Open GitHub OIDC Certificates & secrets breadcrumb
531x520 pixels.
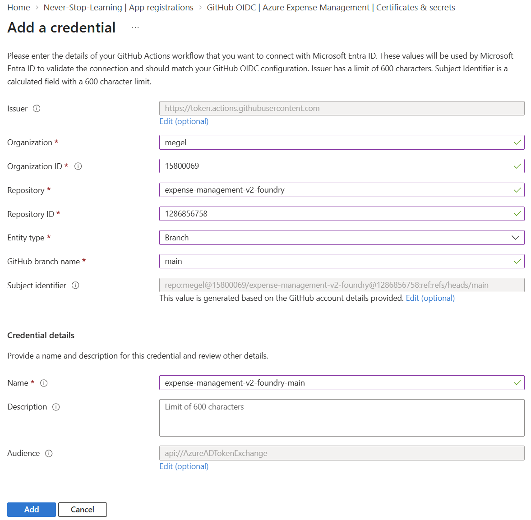click(x=331, y=8)
